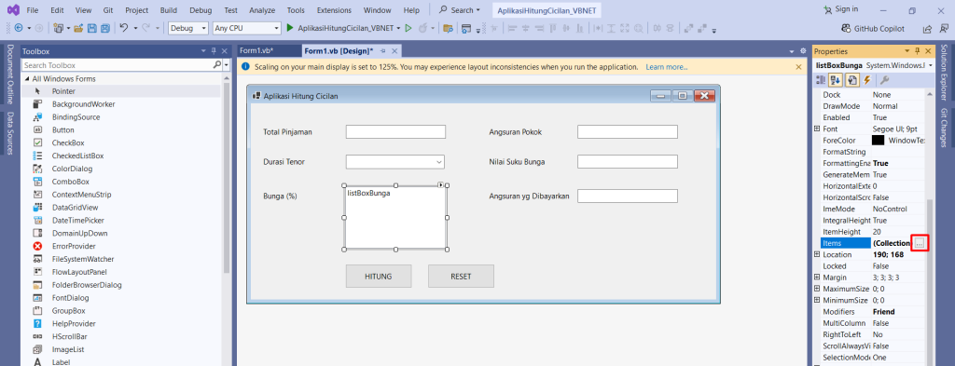Pin the Toolbox panel with auto-hide pin
Screen dimensions: 955x366
[214, 51]
